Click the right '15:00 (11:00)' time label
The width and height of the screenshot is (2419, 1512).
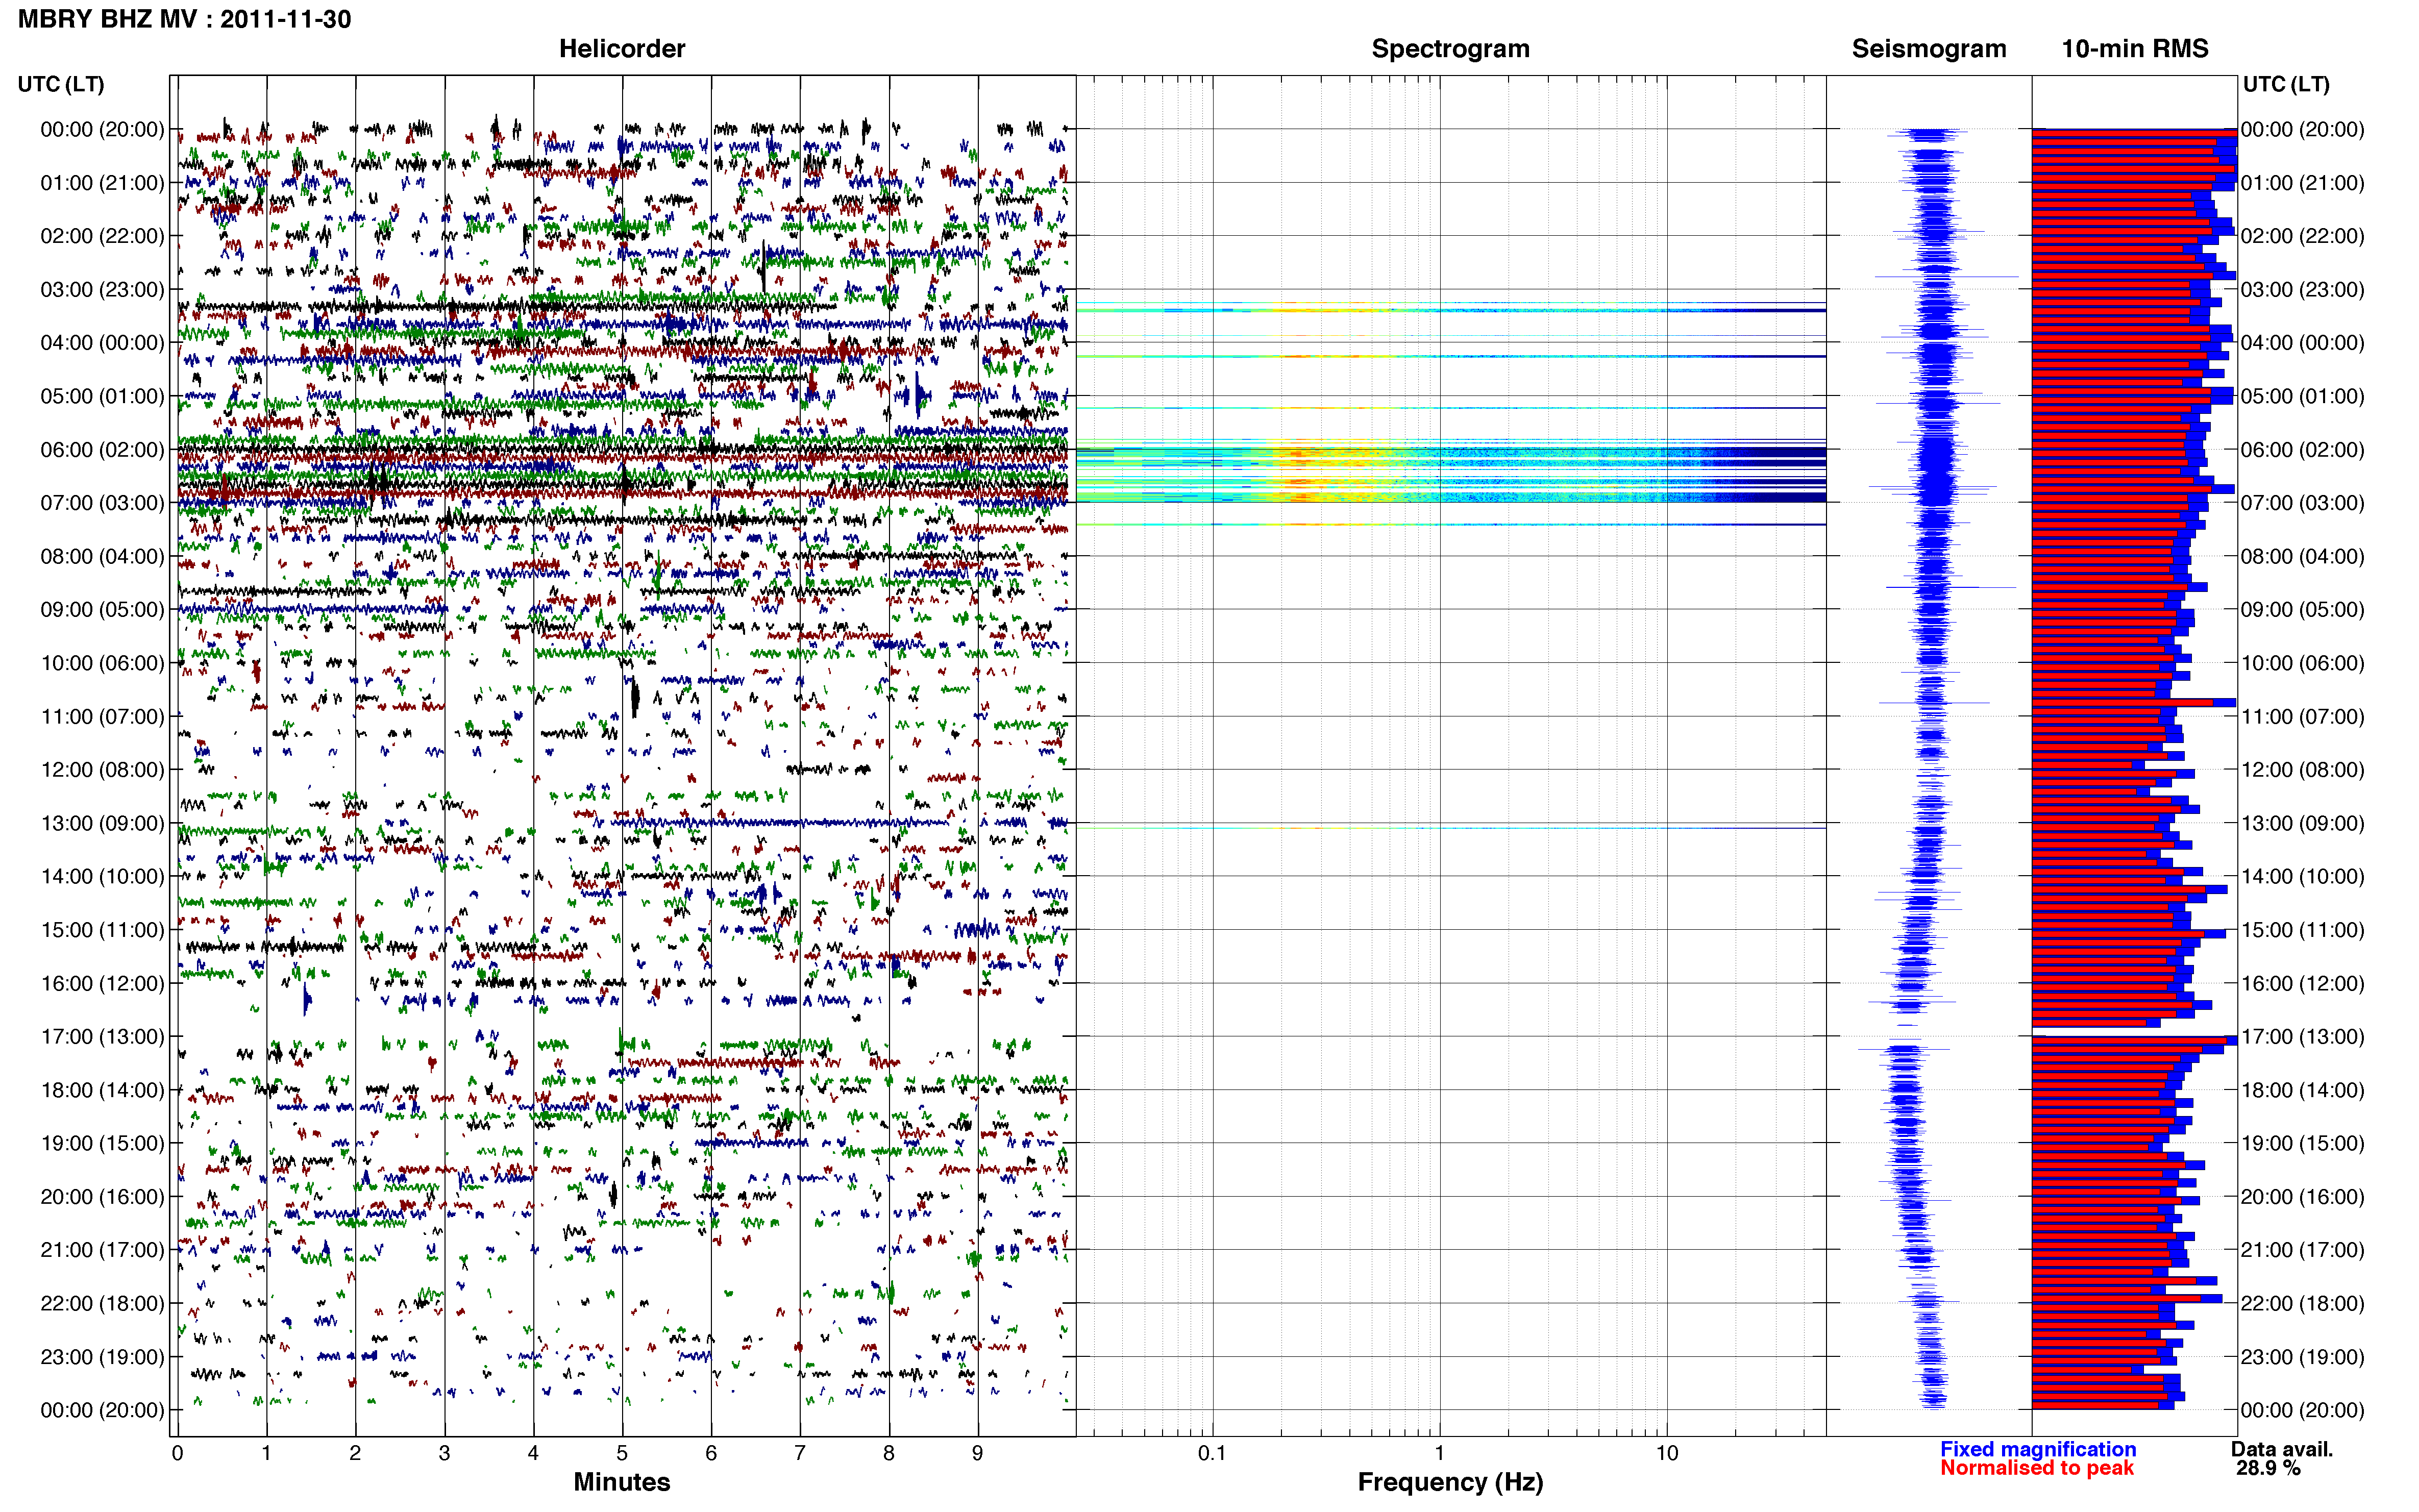pyautogui.click(x=2302, y=930)
